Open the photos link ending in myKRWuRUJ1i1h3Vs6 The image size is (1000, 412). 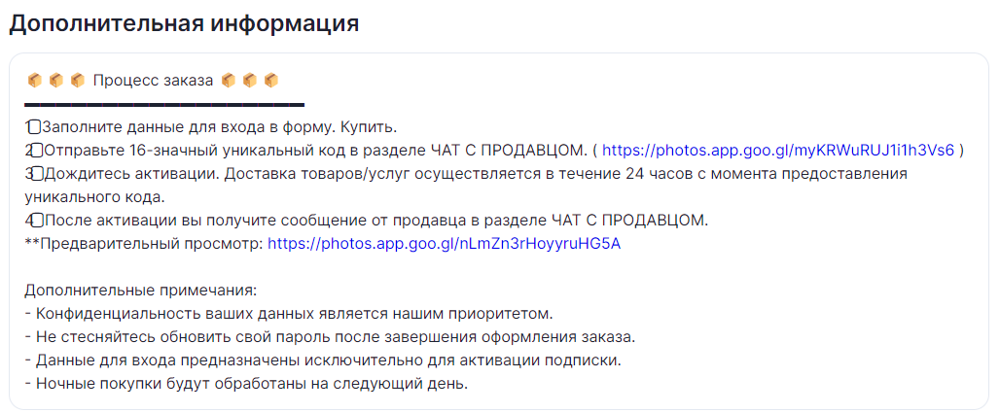coord(778,151)
